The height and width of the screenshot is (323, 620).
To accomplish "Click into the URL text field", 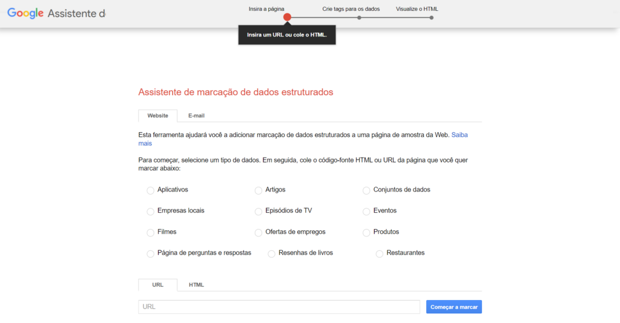I will [279, 307].
